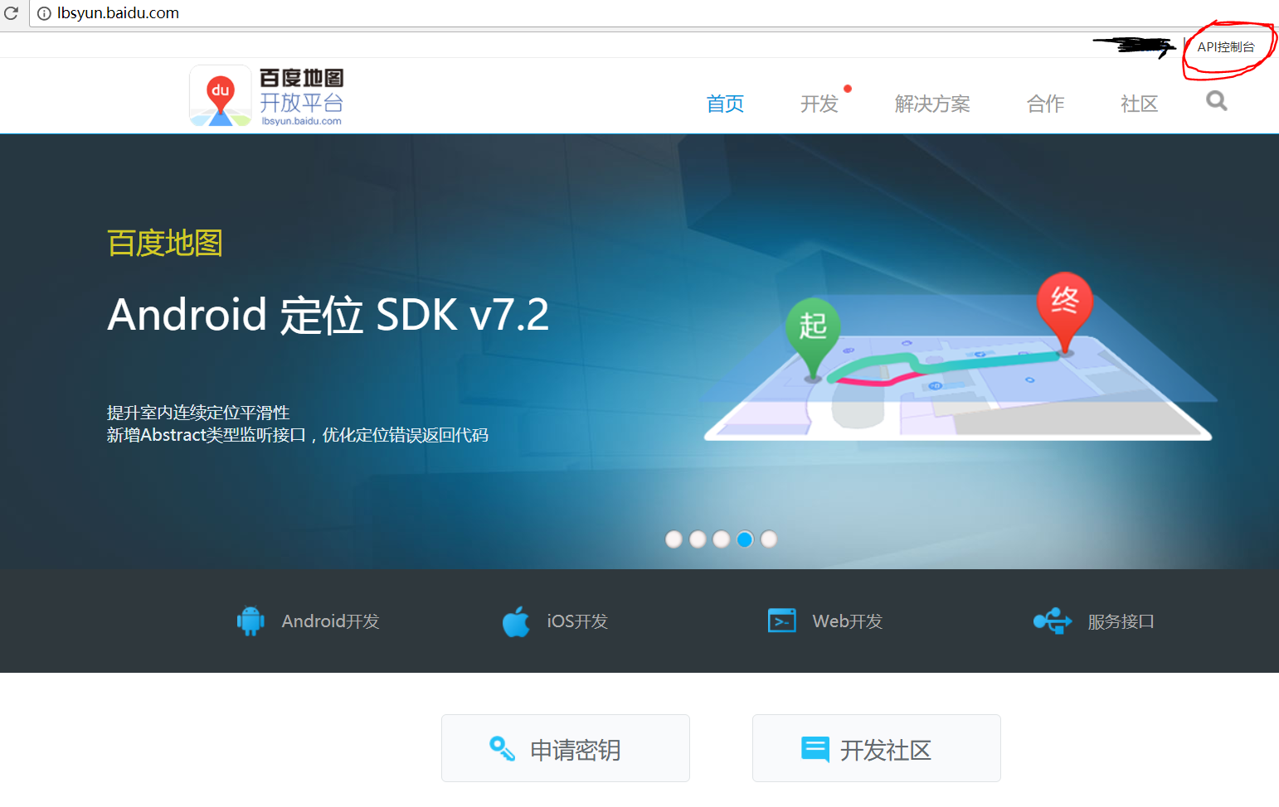
Task: Click the Web terminal window icon
Action: [x=782, y=621]
